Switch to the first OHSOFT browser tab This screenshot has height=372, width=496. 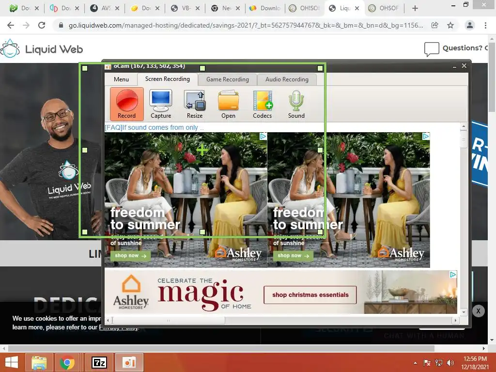(304, 8)
